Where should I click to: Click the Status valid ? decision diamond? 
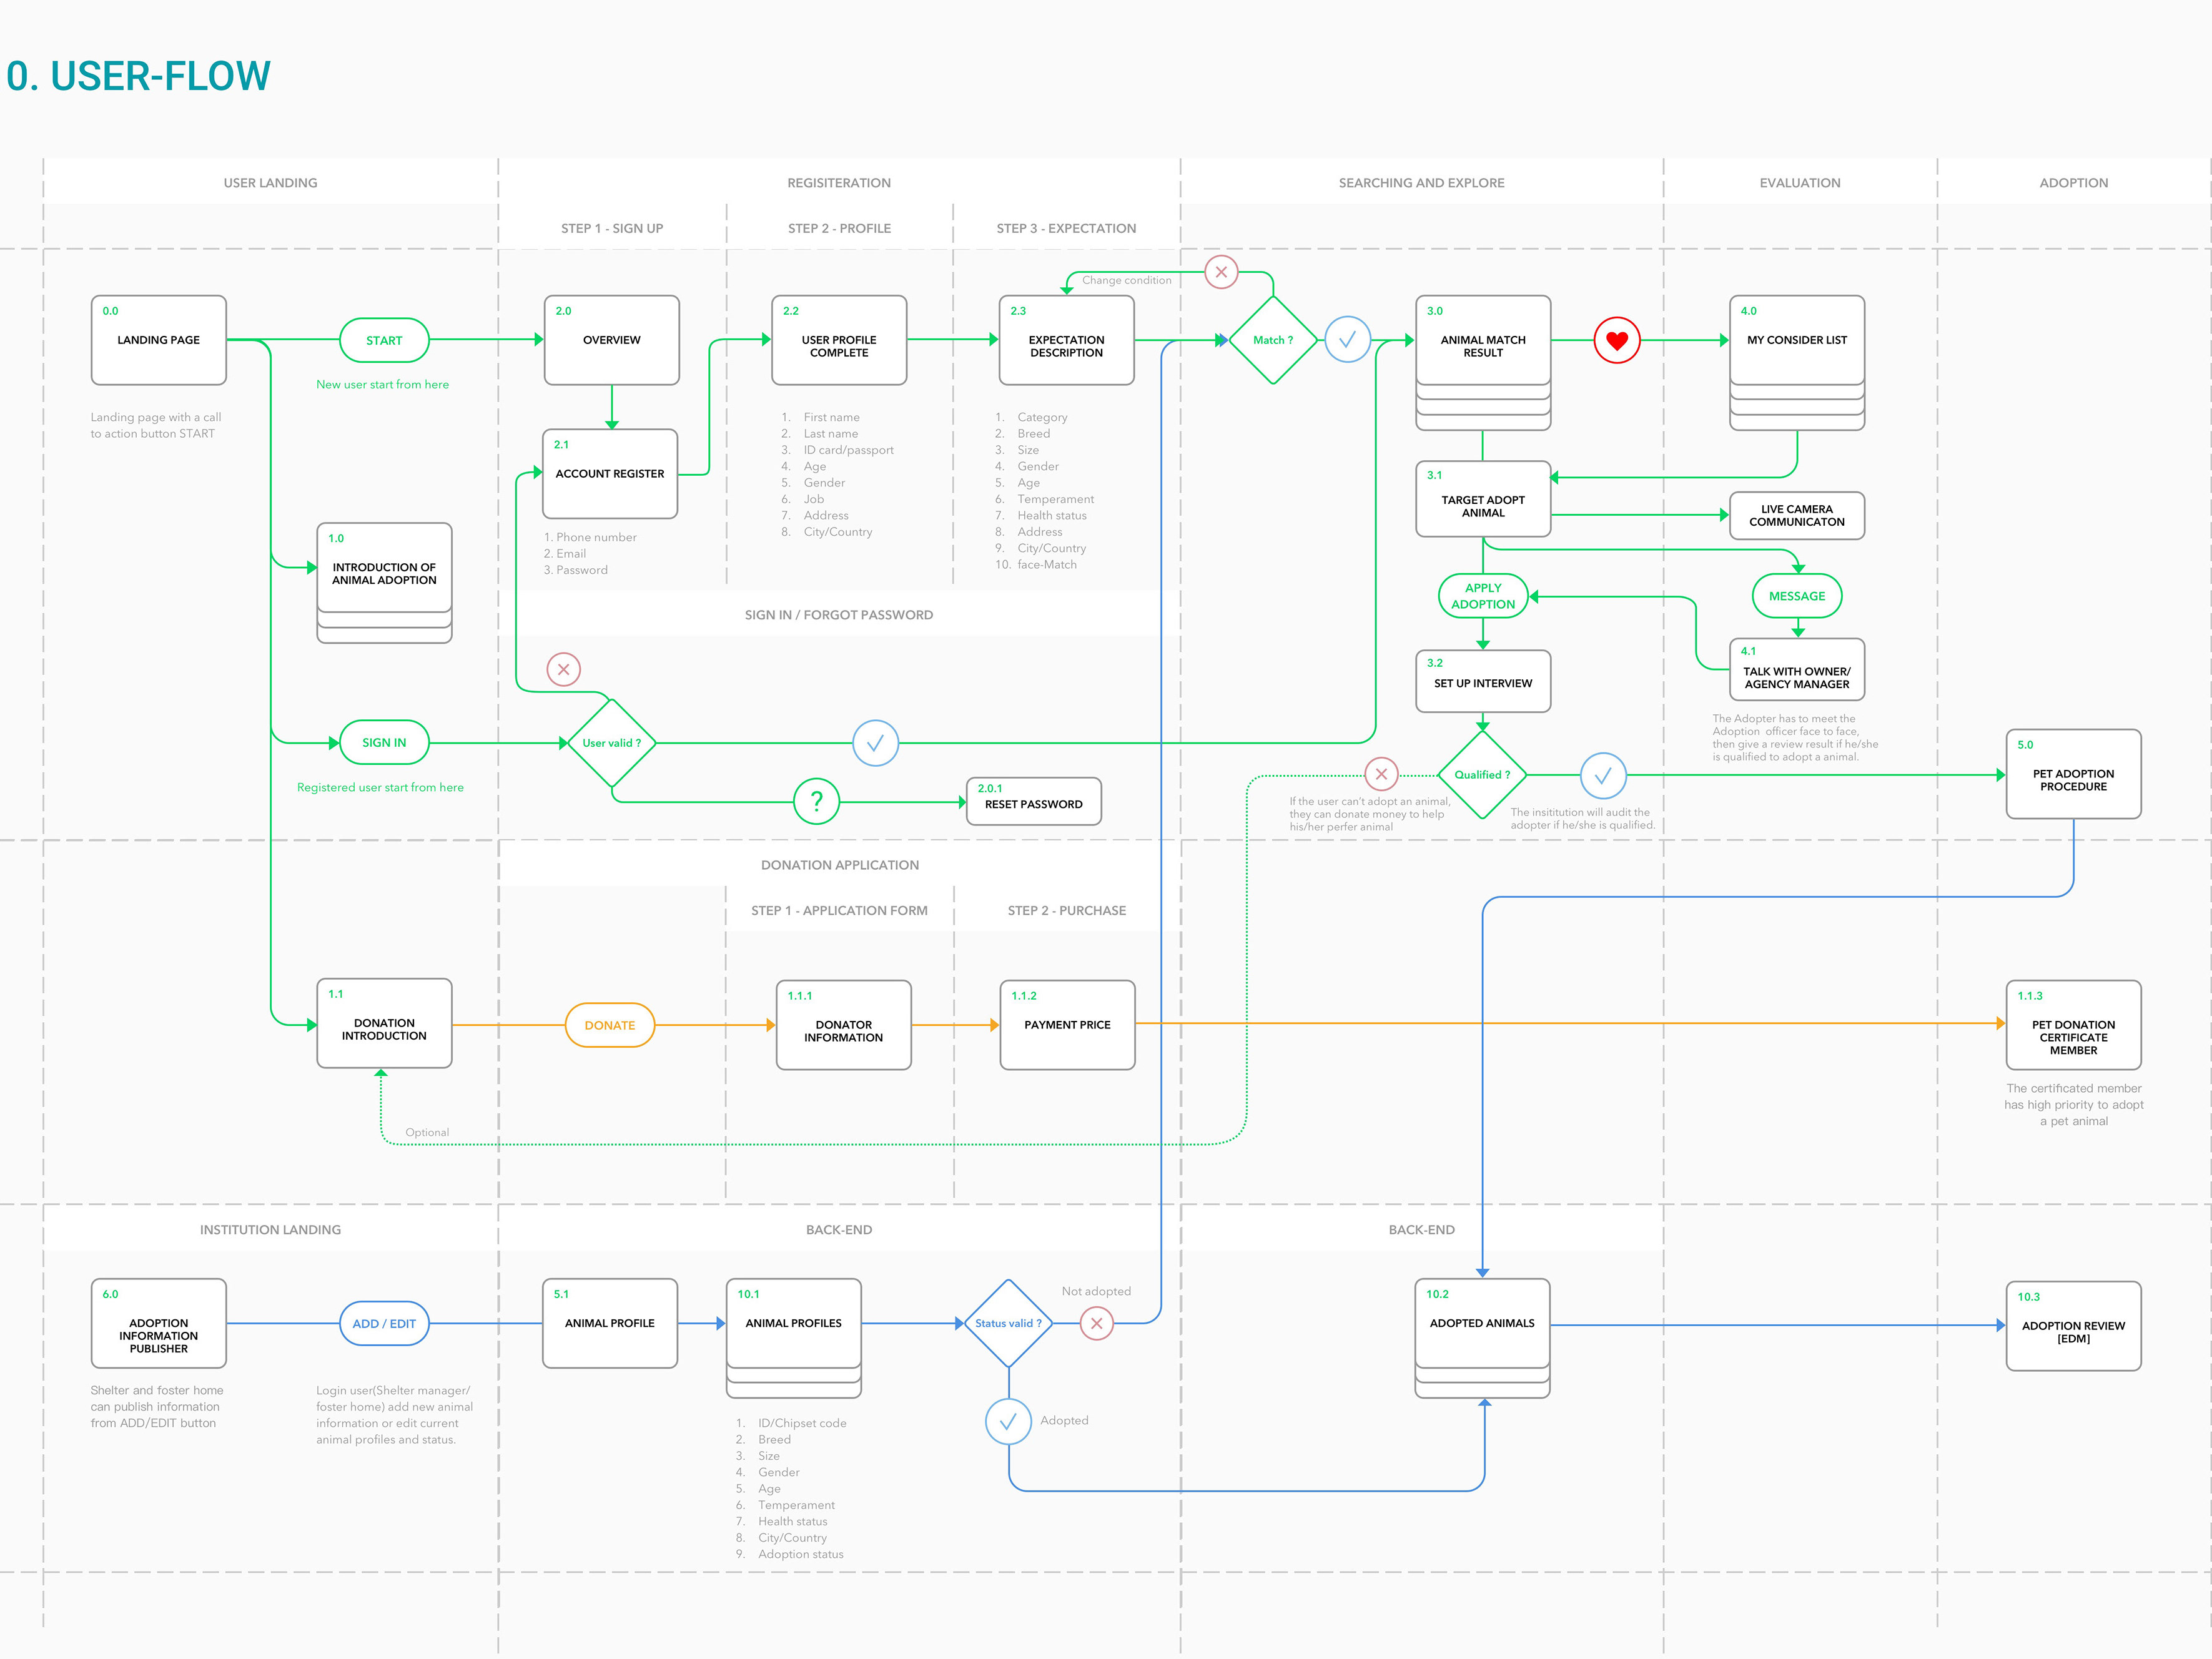(1008, 1323)
